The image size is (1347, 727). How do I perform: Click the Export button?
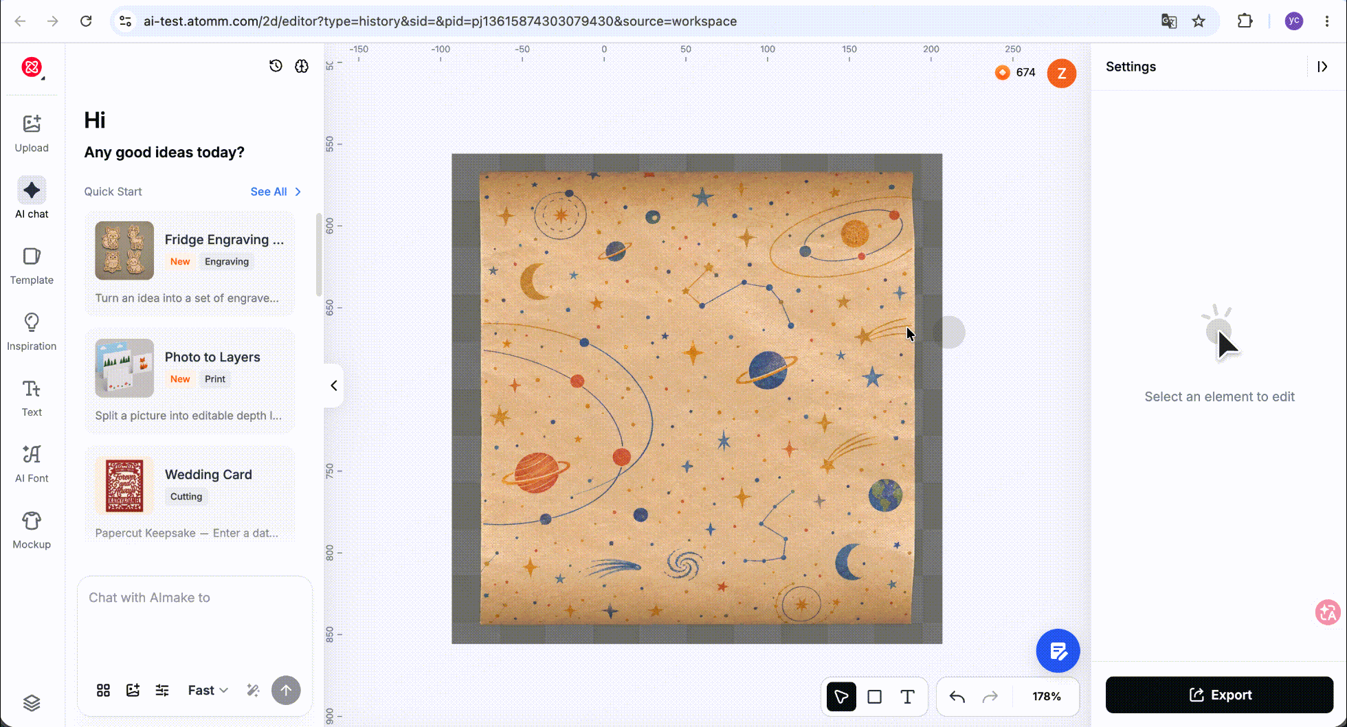tap(1219, 695)
